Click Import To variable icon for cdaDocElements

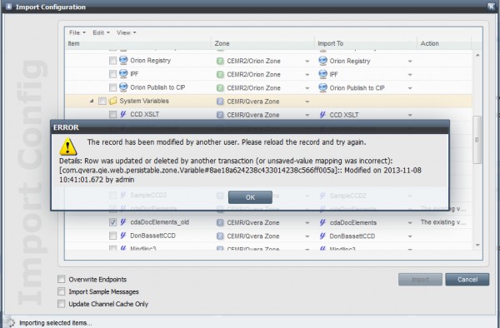[x=322, y=222]
